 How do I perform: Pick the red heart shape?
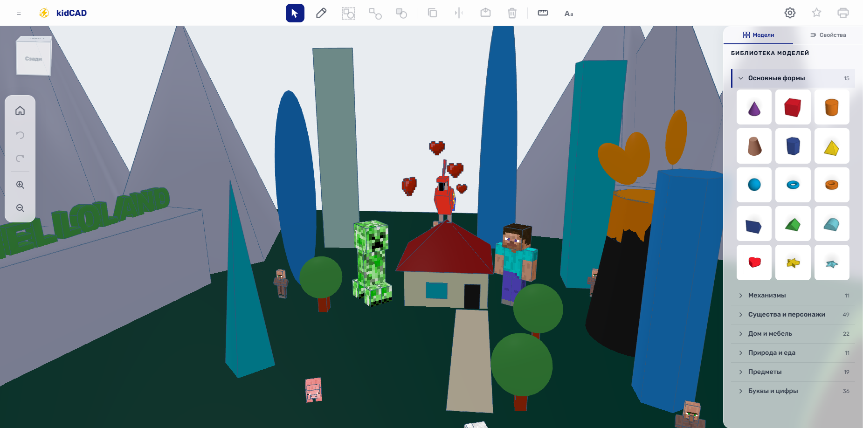754,262
